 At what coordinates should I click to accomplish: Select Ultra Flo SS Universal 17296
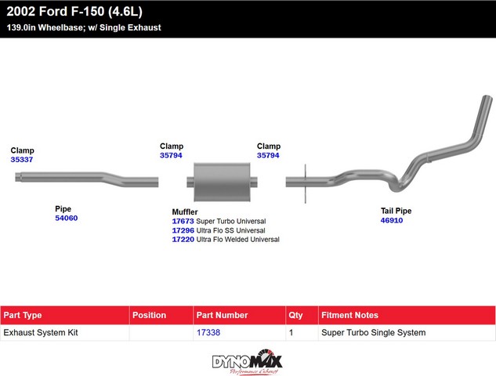[183, 231]
